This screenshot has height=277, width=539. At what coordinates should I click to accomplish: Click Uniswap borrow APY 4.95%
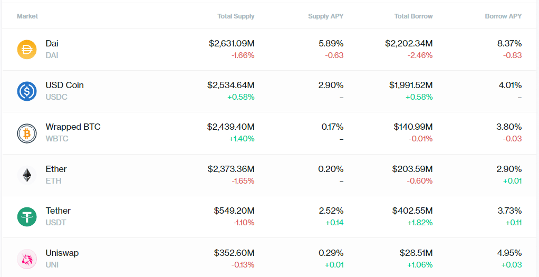[x=510, y=253]
